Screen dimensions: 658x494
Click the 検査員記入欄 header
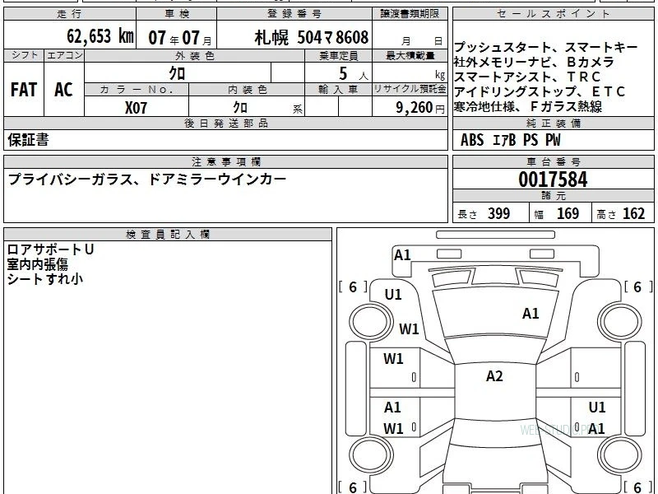click(x=168, y=235)
